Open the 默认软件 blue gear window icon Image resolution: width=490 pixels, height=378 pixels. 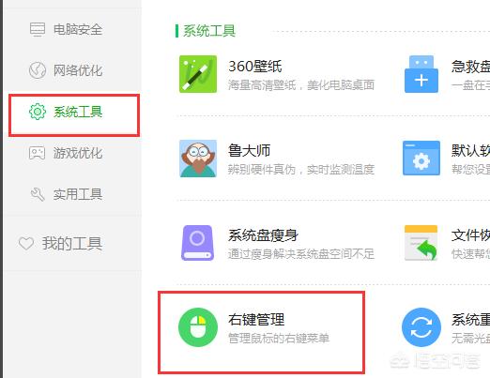[421, 159]
